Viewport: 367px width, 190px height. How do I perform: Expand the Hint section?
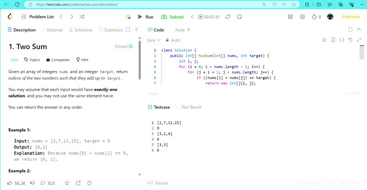pyautogui.click(x=82, y=60)
